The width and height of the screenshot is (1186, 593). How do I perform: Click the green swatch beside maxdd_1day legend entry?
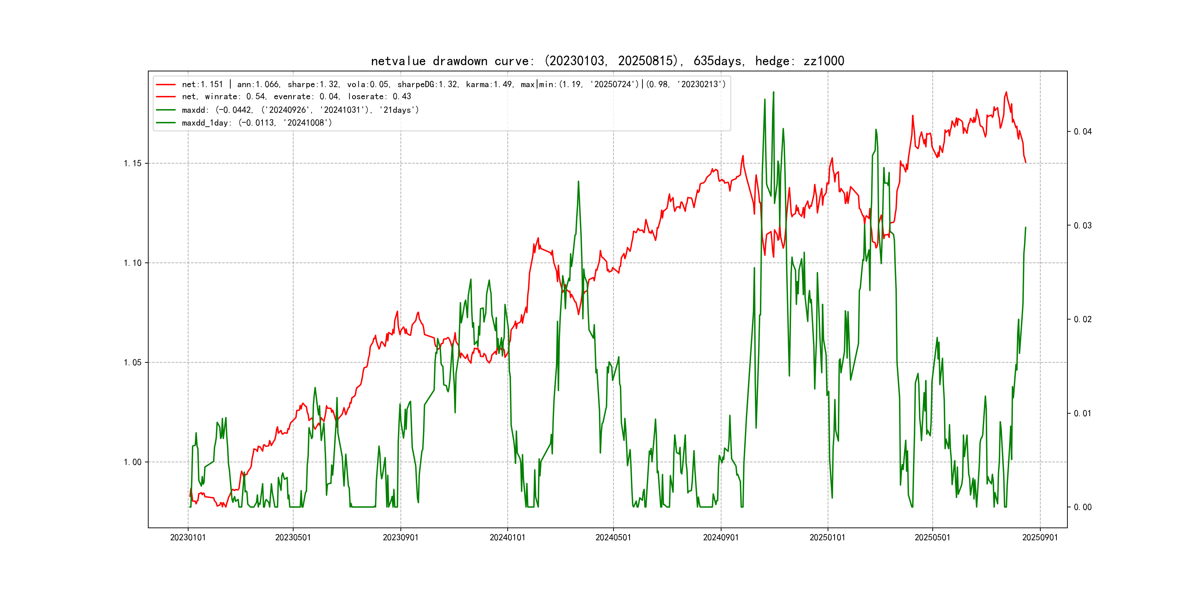pyautogui.click(x=166, y=123)
